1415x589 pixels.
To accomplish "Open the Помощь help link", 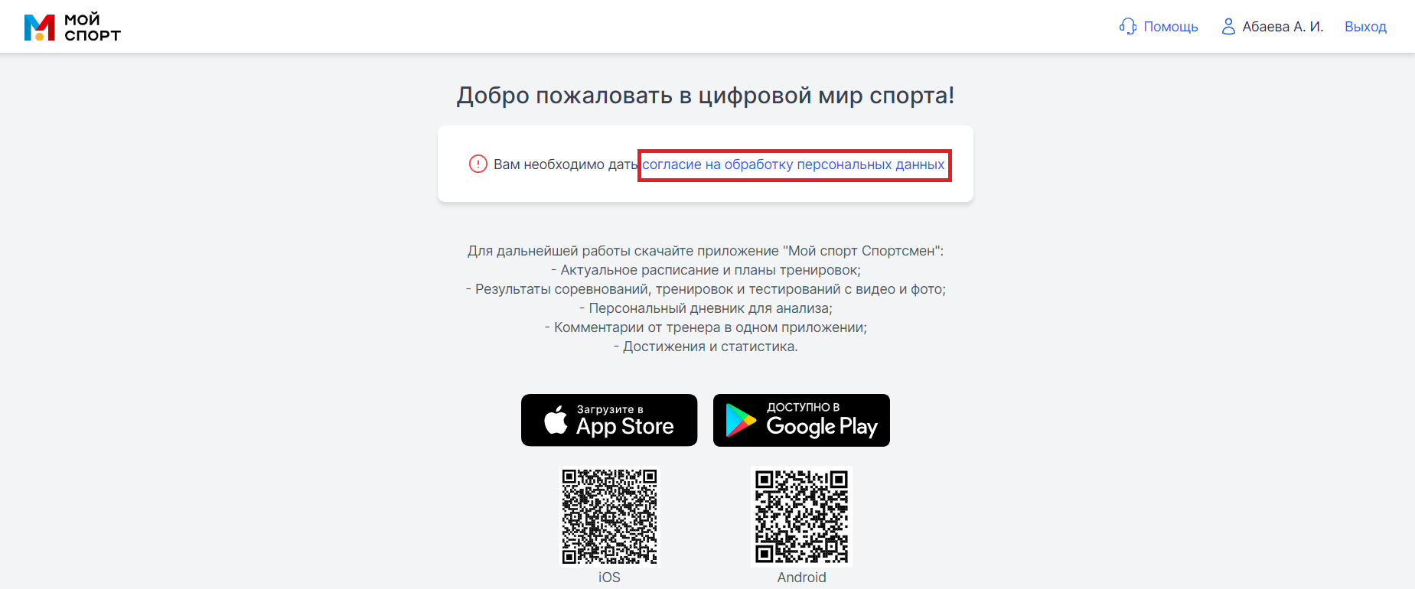I will tap(1171, 27).
